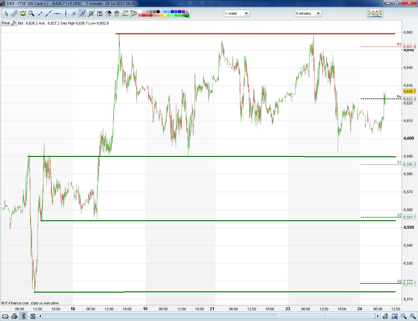The image size is (418, 321).
Task: Click the printer icon to print chart
Action: point(14,316)
